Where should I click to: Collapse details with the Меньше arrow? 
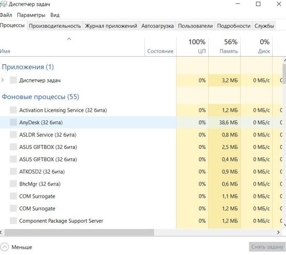[x=5, y=247]
